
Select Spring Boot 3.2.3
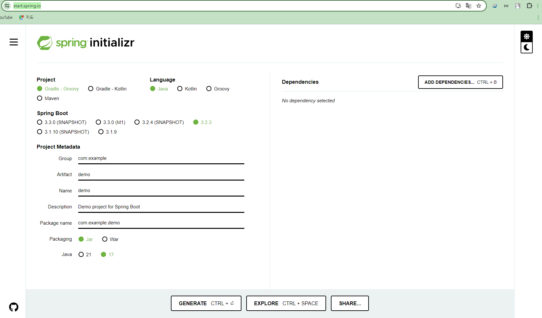pos(202,122)
